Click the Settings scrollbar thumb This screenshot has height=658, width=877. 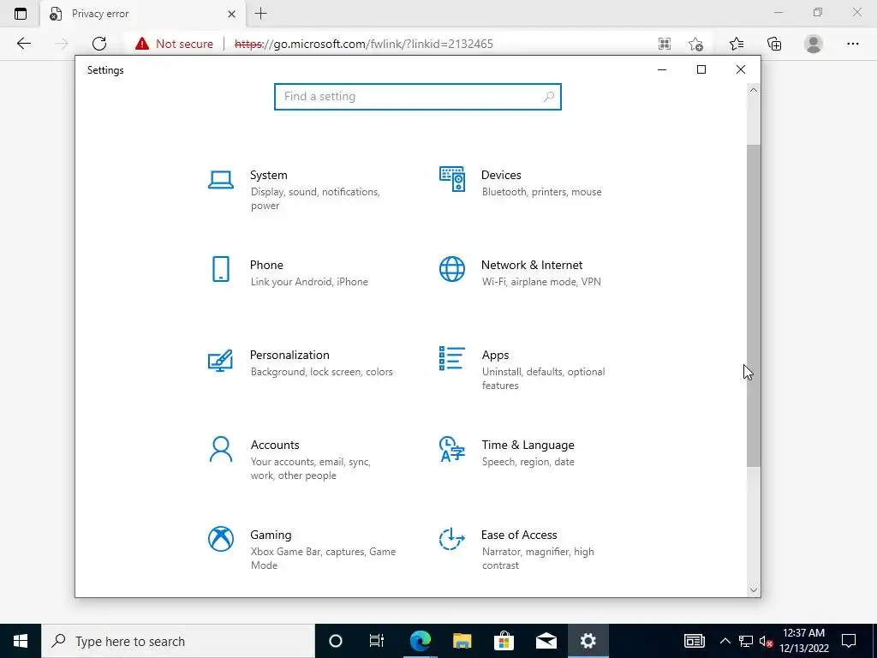(754, 306)
